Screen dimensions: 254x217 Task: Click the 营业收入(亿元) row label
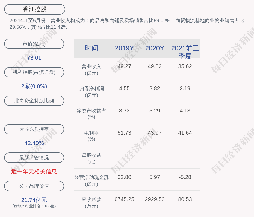click(x=91, y=70)
